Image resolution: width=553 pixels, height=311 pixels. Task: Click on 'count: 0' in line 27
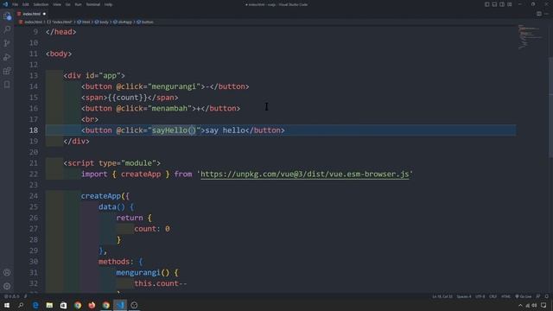152,229
